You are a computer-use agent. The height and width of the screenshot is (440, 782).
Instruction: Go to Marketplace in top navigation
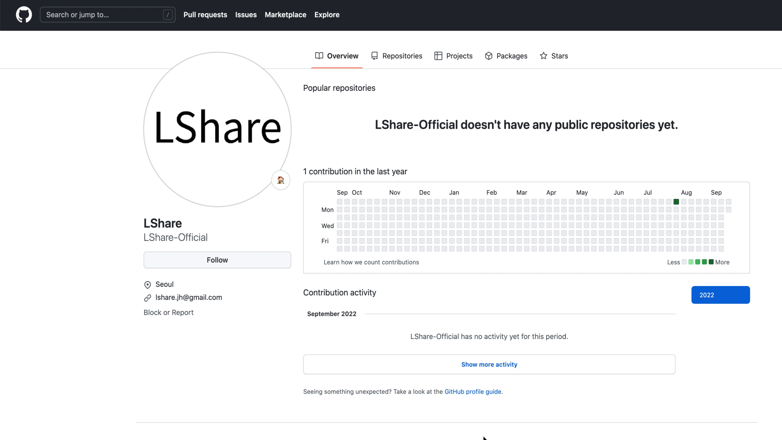point(286,15)
